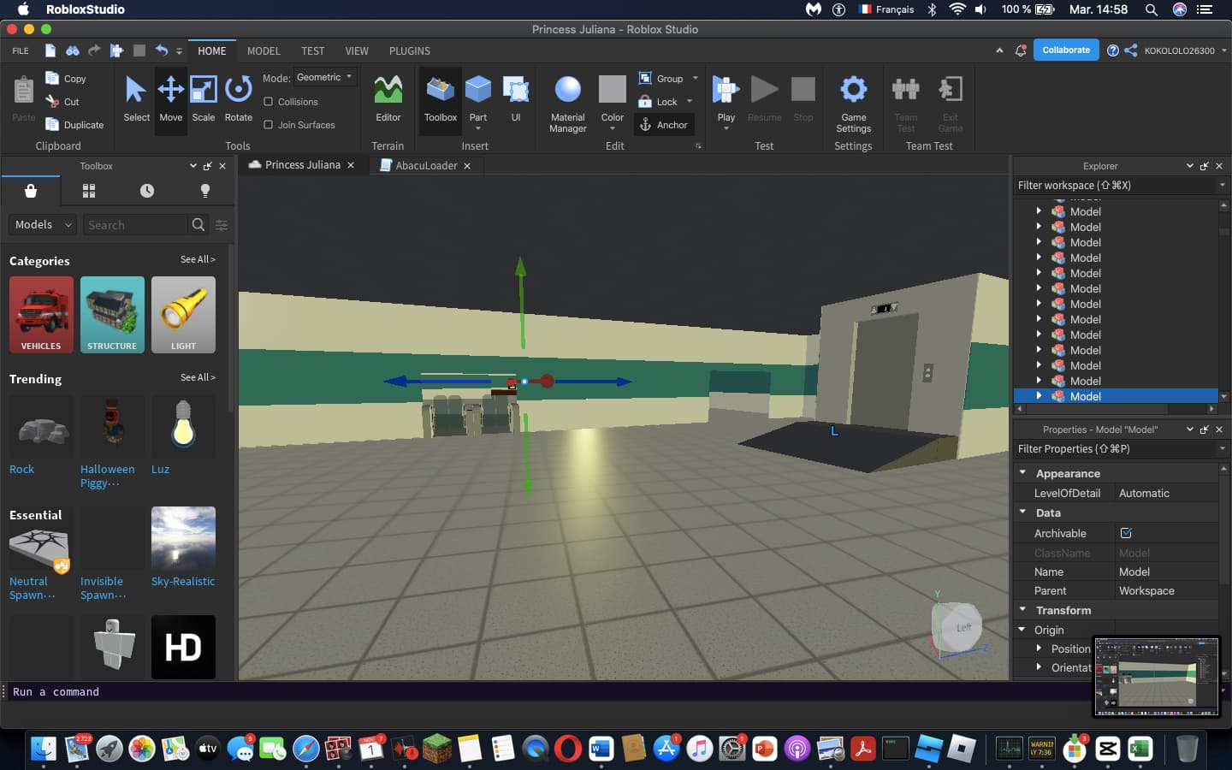Open Toolbox search filter options
1232x770 pixels.
point(222,225)
